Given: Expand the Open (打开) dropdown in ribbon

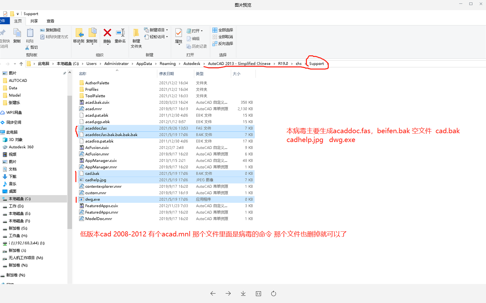Looking at the screenshot, I should [x=195, y=31].
